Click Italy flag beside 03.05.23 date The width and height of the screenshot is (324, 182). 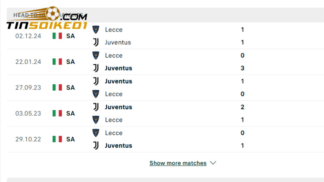pyautogui.click(x=57, y=113)
